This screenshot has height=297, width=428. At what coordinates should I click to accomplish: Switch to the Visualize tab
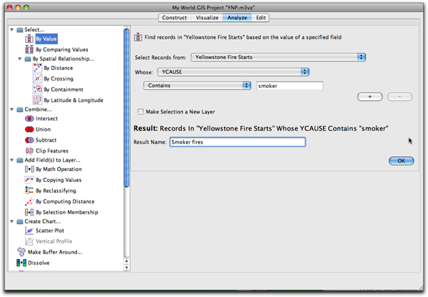click(207, 18)
